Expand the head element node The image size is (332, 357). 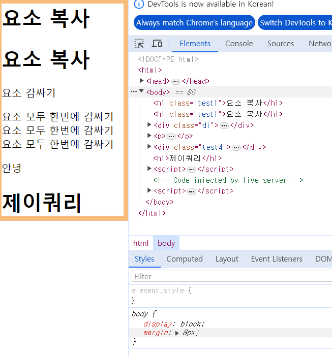pyautogui.click(x=142, y=80)
